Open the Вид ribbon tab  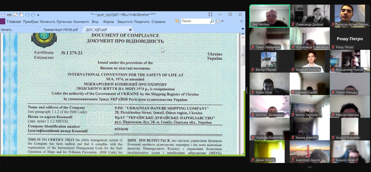[95, 21]
